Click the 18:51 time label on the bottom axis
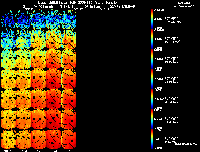The image size is (200, 152). pos(69,151)
